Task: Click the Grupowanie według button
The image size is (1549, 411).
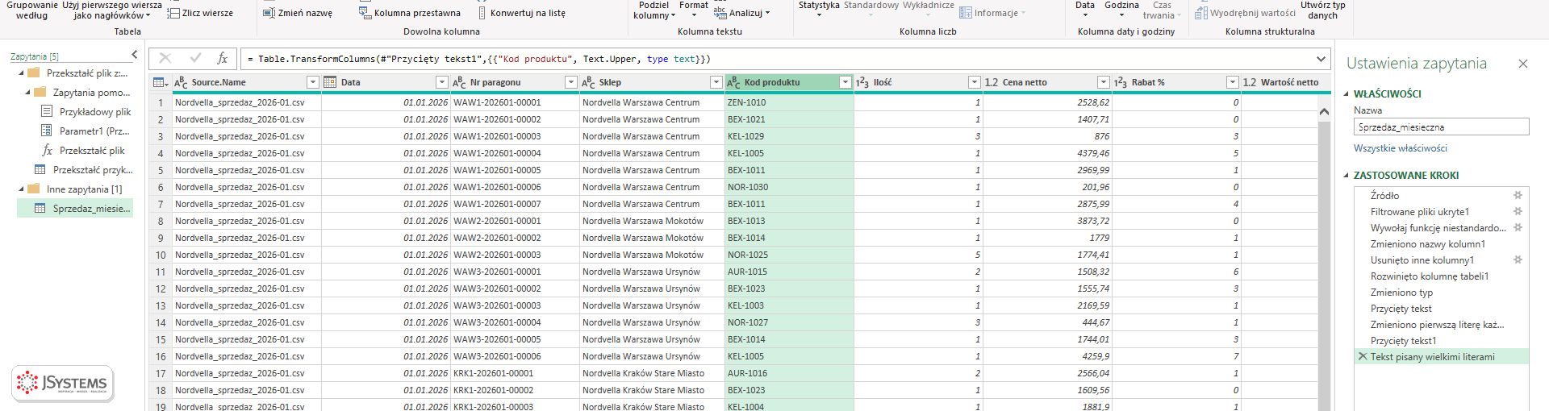Action: (32, 10)
